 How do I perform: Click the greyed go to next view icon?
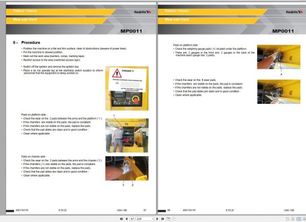point(174,219)
